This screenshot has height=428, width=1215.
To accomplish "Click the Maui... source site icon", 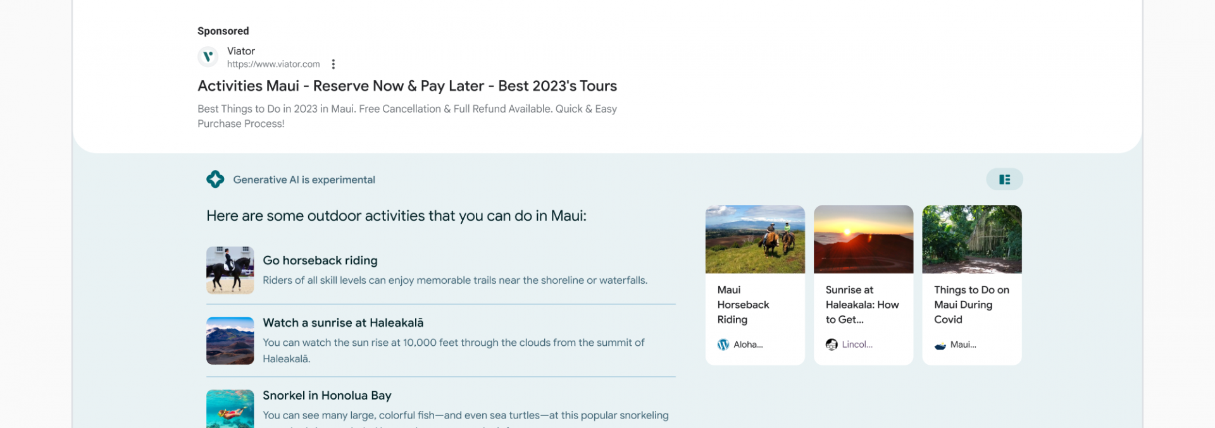I will click(940, 345).
